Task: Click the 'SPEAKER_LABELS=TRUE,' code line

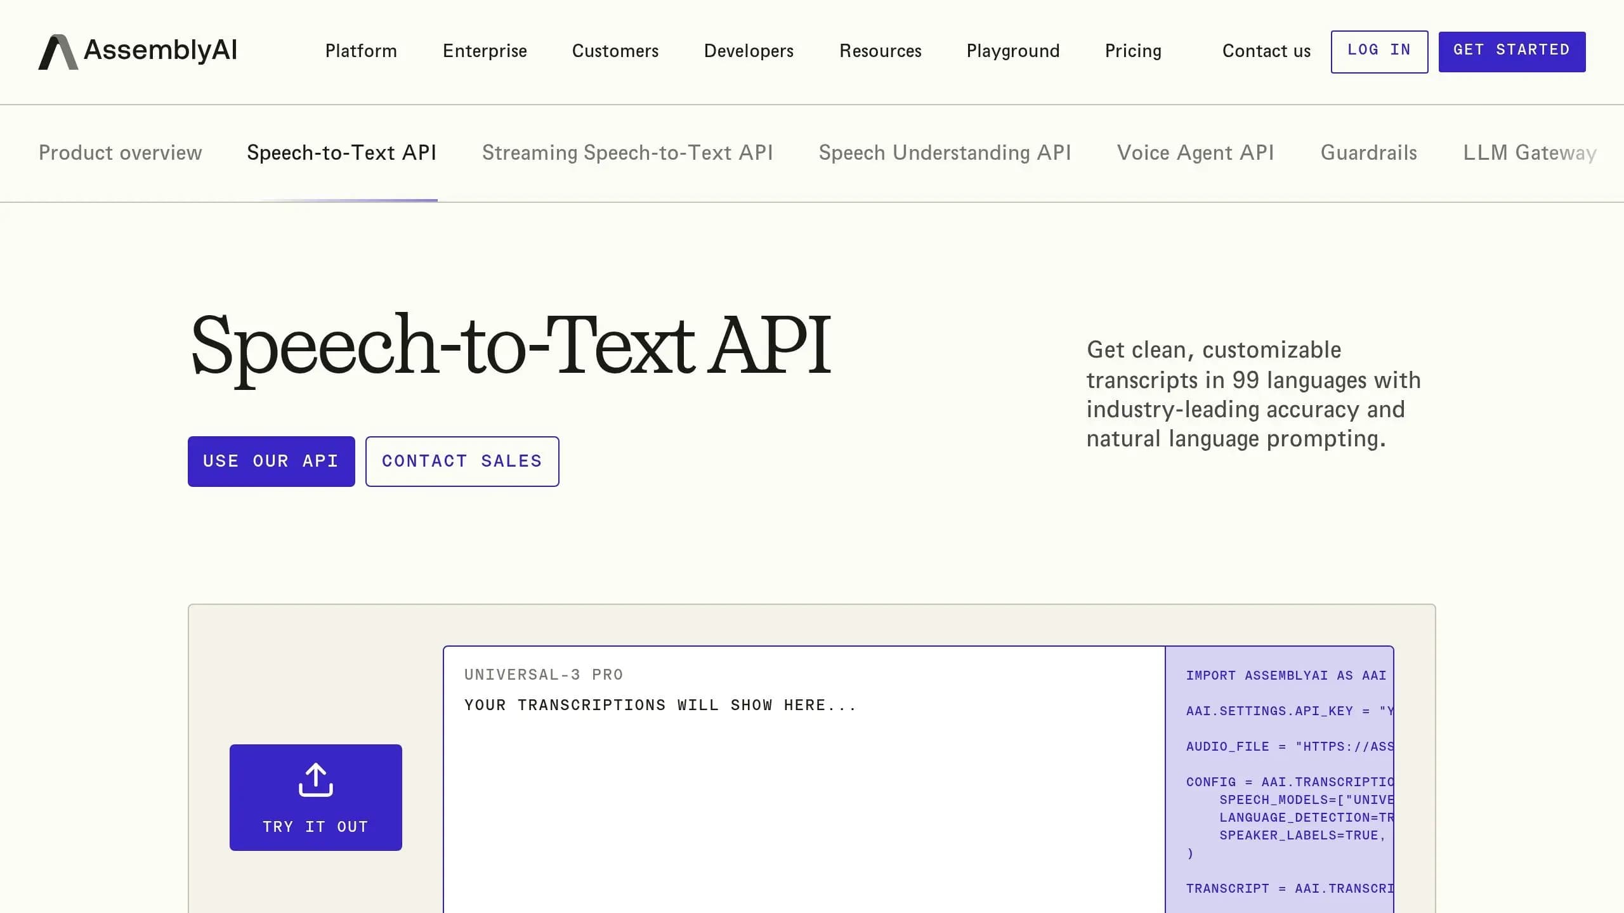Action: [x=1302, y=835]
